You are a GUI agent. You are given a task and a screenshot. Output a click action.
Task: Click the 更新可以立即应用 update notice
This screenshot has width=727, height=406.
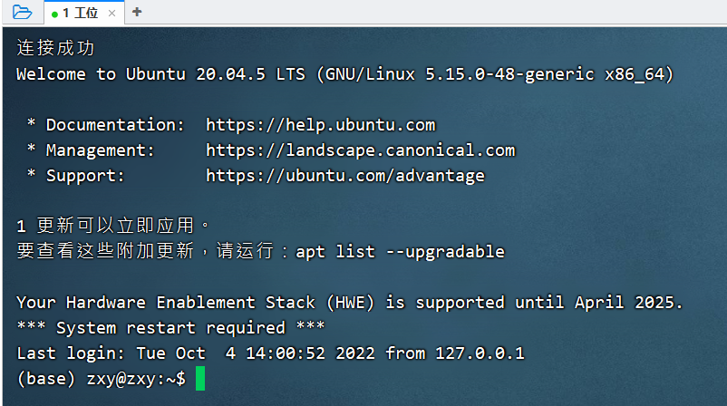point(113,226)
